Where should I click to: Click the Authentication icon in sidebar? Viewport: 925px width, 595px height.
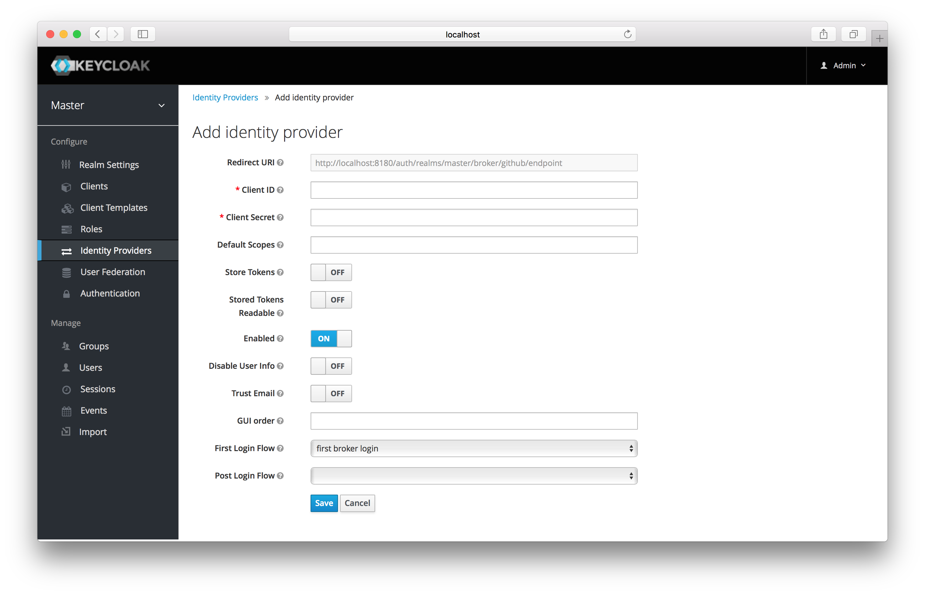65,293
